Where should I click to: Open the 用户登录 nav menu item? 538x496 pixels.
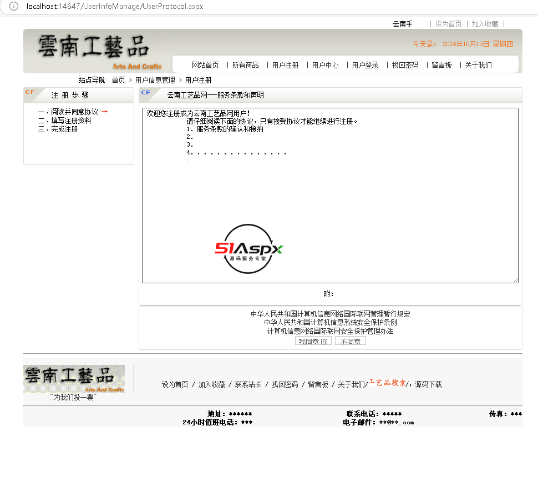pos(365,66)
